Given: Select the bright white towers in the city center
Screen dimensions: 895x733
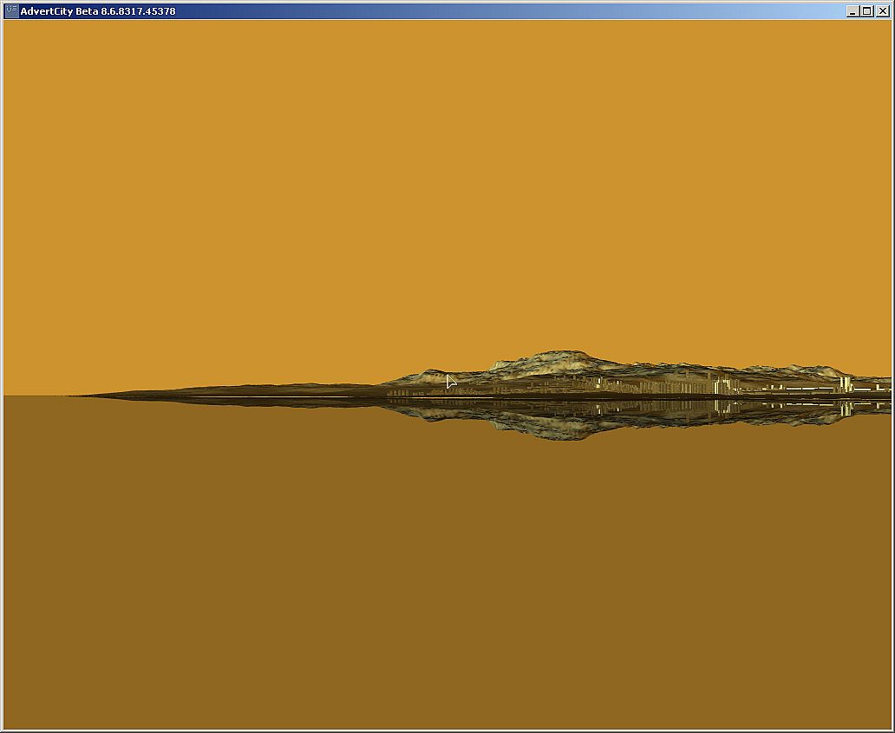Looking at the screenshot, I should pyautogui.click(x=721, y=386).
